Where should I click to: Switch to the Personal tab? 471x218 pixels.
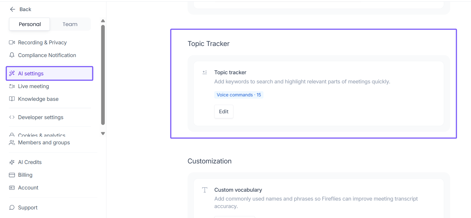coord(30,24)
